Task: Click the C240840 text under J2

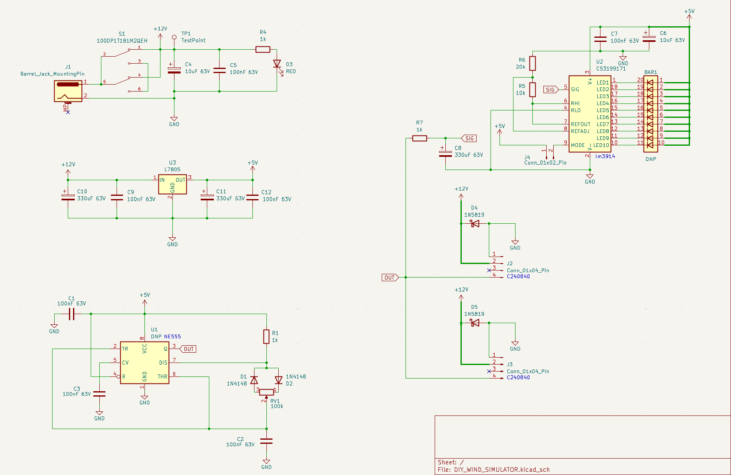Action: point(518,276)
